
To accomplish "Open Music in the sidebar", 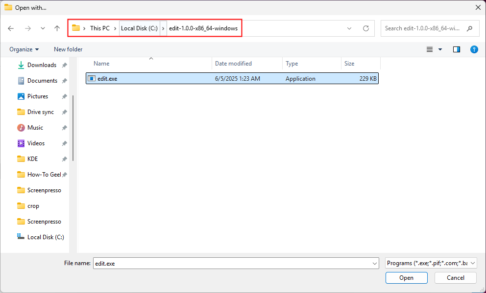I will pyautogui.click(x=35, y=128).
